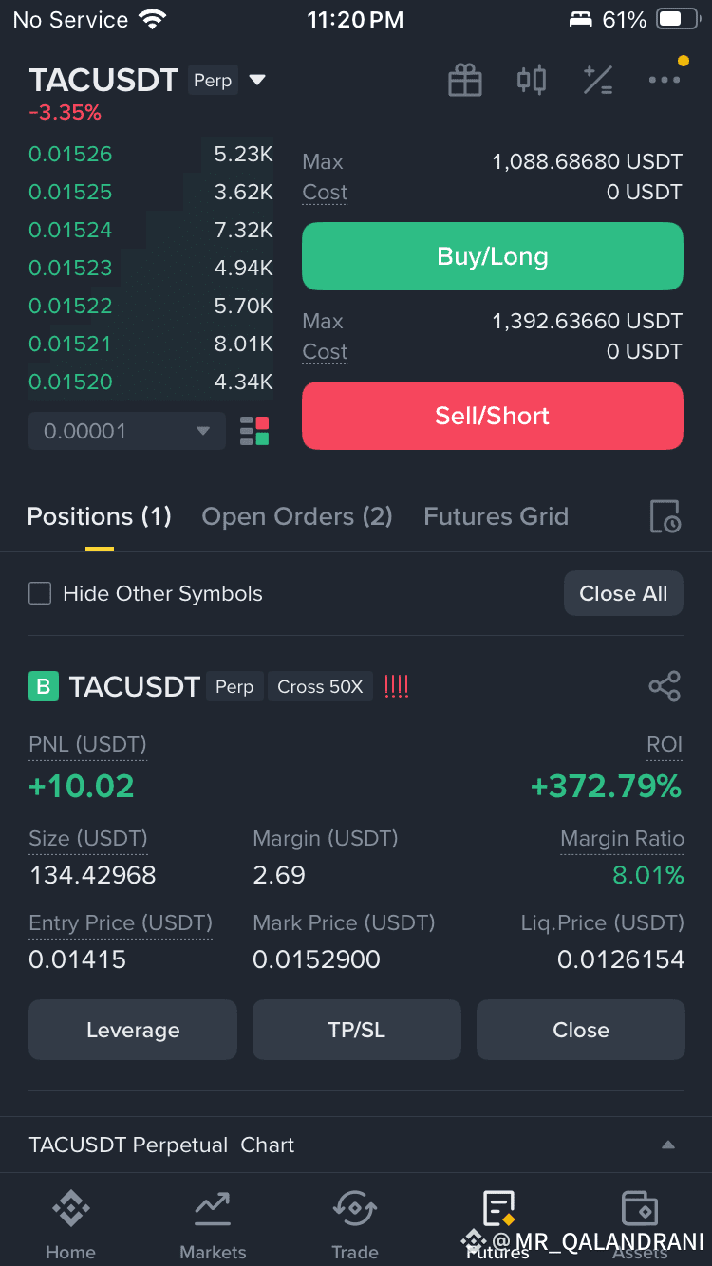The height and width of the screenshot is (1266, 712).
Task: Open the TACUSDT pair selector arrow
Action: (x=257, y=81)
